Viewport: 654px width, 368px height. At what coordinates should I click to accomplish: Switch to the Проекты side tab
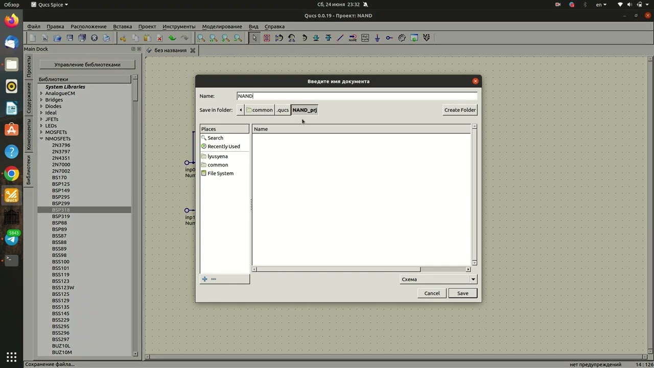pyautogui.click(x=29, y=66)
